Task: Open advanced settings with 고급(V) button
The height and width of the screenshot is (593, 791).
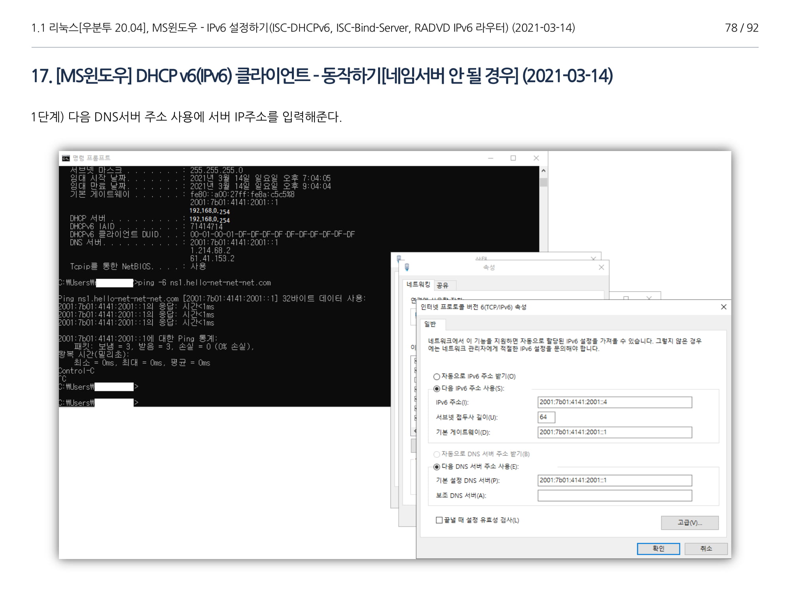Action: [x=689, y=523]
